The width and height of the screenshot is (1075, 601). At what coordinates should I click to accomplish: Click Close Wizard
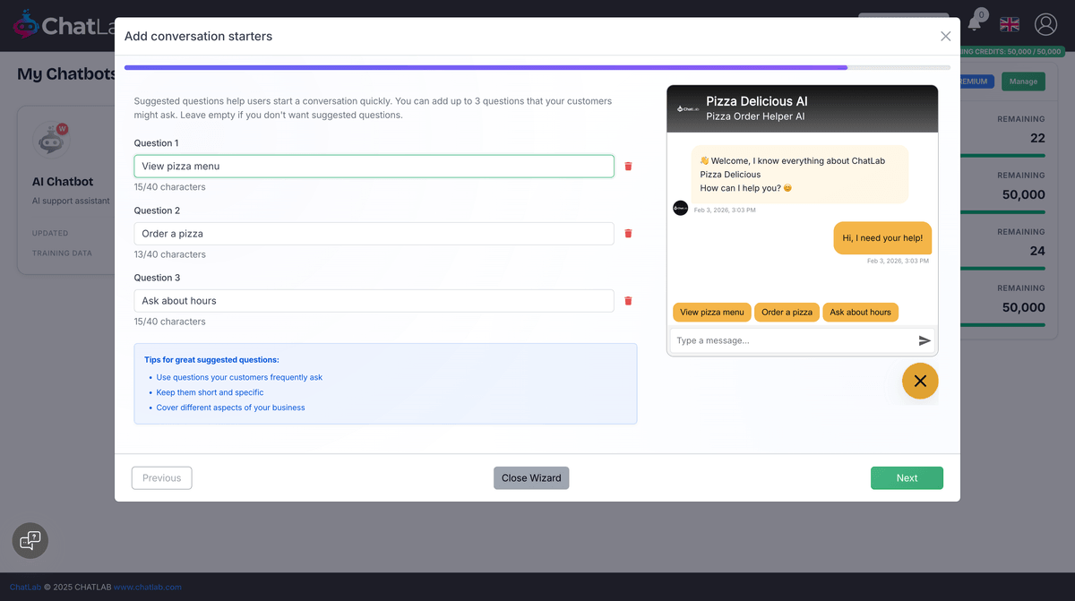coord(530,477)
